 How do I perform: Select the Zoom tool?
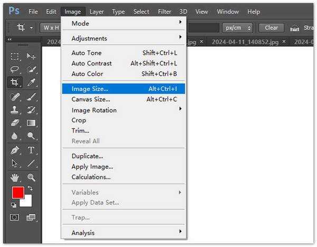[x=31, y=177]
